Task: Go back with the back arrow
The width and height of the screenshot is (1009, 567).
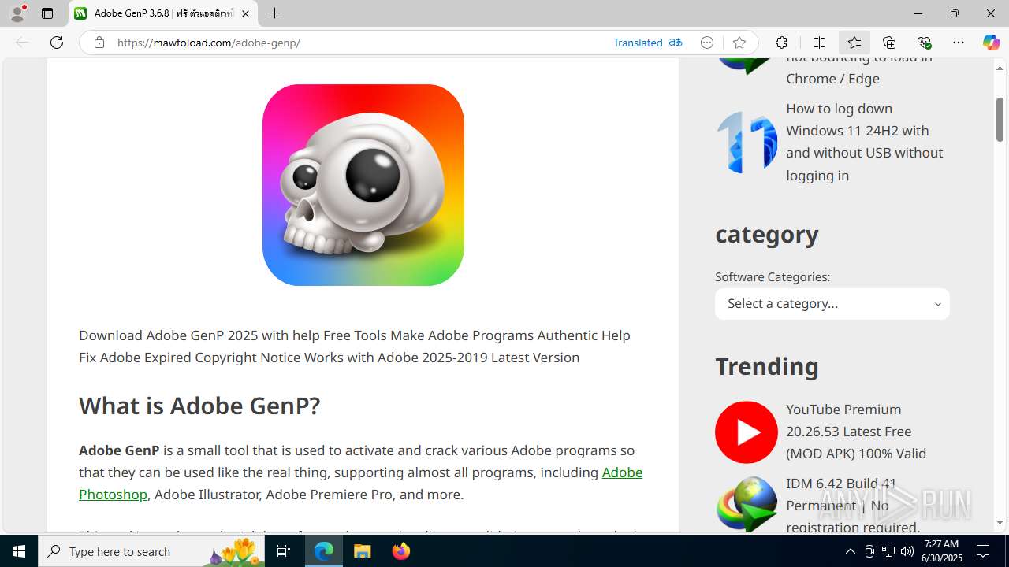Action: point(22,43)
